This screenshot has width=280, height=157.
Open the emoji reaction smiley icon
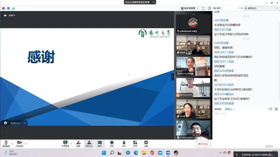pyautogui.click(x=5, y=123)
